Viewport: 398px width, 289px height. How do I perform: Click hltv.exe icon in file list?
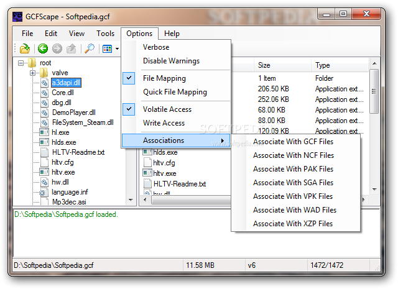(x=147, y=173)
